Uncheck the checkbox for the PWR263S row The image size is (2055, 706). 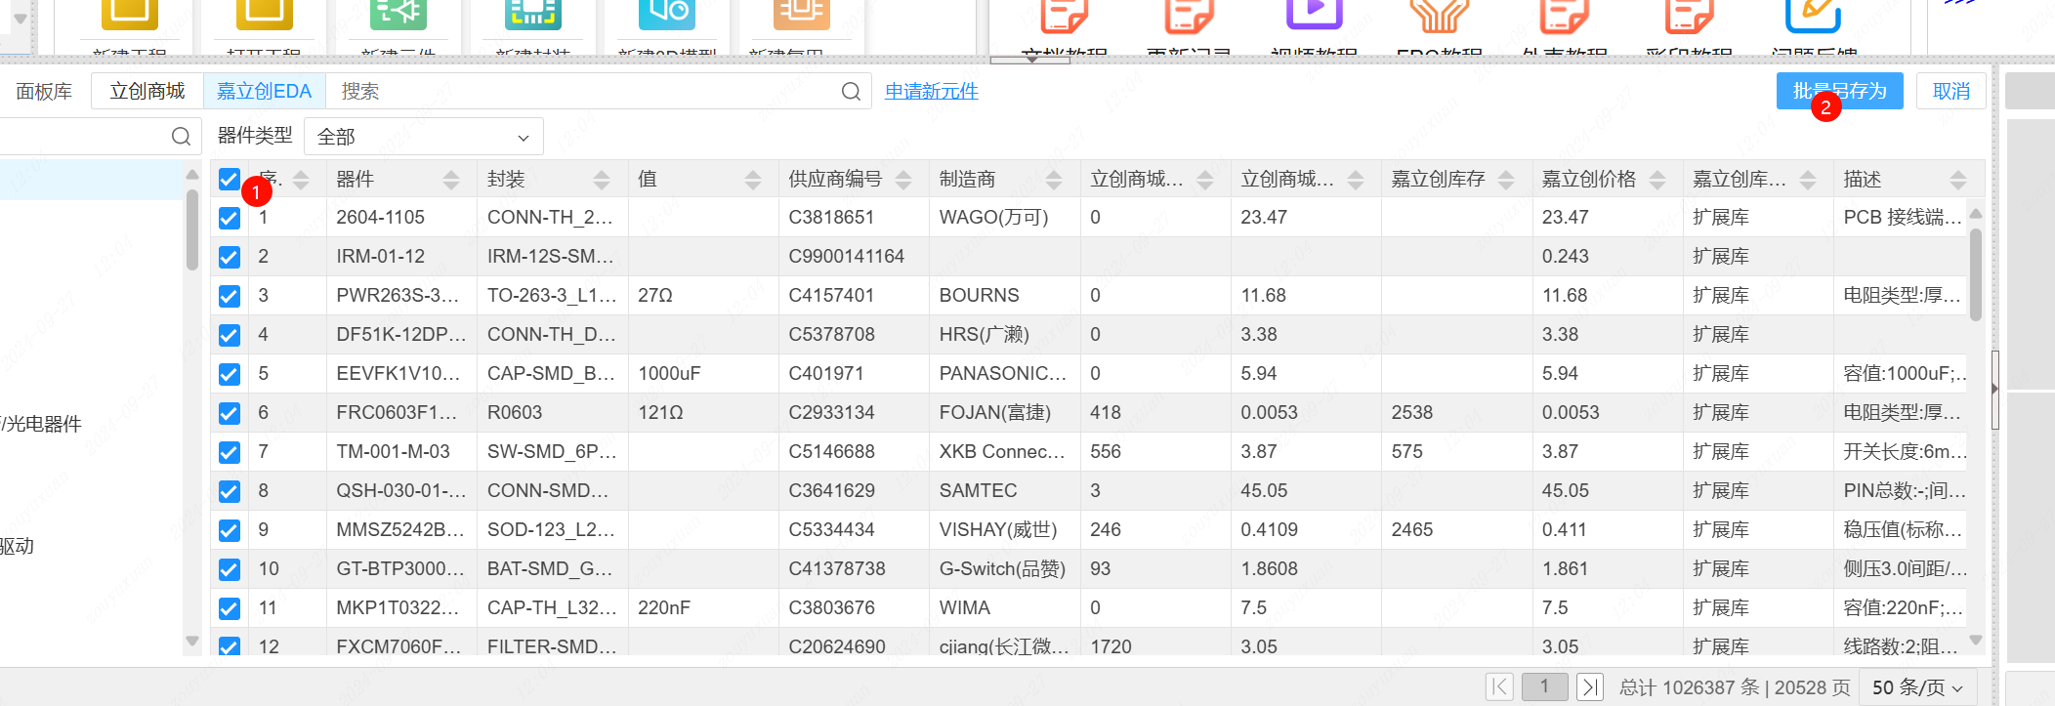[229, 296]
